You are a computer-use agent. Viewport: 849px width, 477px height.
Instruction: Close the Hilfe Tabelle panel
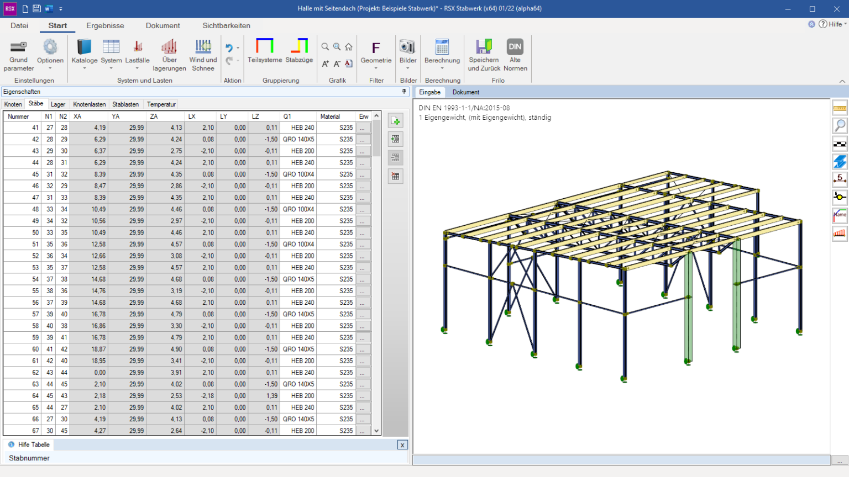402,445
